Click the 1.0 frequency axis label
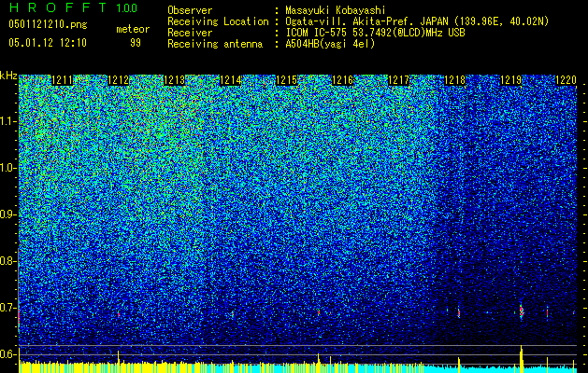The width and height of the screenshot is (588, 373). (8, 168)
